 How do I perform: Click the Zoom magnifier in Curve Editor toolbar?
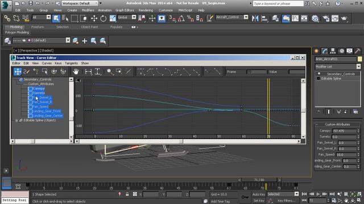(110, 72)
